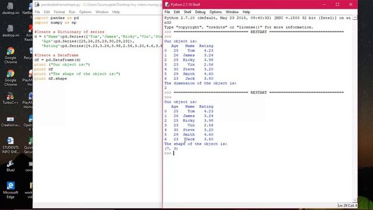This screenshot has height=210, width=373.
Task: Open Help menu in Python Shell window
Action: click(x=246, y=12)
